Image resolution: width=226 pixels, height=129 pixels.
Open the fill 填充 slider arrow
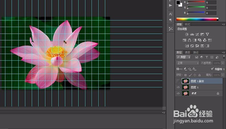click(223, 75)
